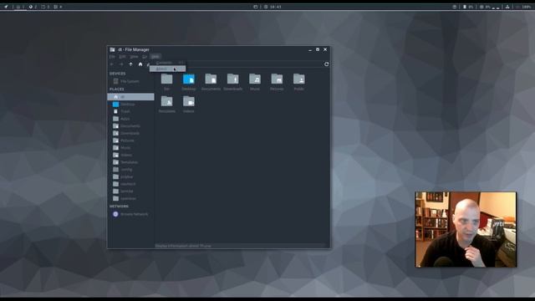This screenshot has height=301, width=535.
Task: Select Music in the Places sidebar
Action: pyautogui.click(x=122, y=148)
